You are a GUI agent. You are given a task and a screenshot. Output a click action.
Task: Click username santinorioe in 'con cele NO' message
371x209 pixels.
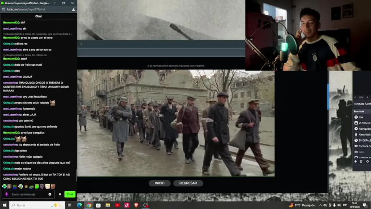(10, 120)
